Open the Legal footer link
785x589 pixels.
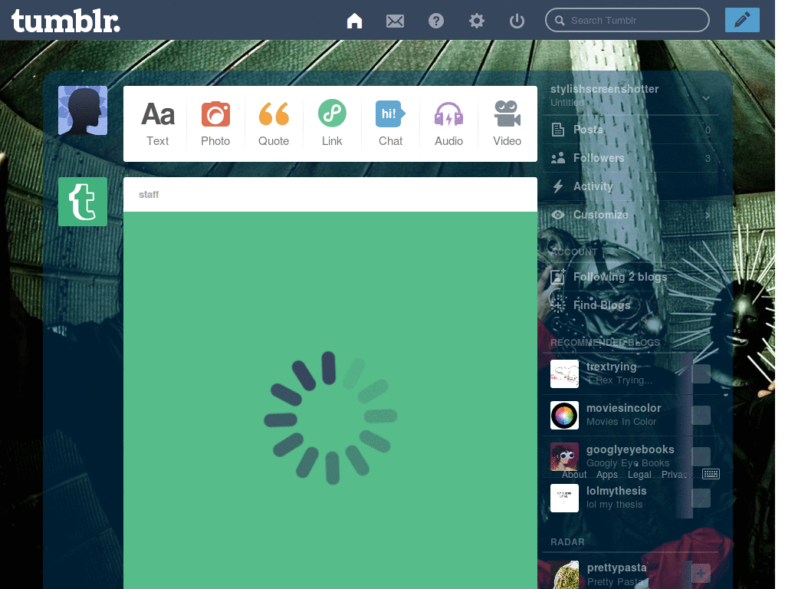[639, 474]
